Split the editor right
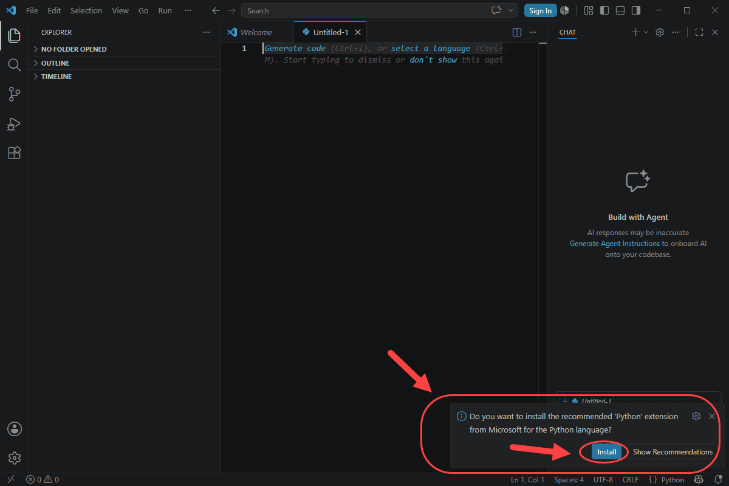This screenshot has height=486, width=729. point(517,32)
